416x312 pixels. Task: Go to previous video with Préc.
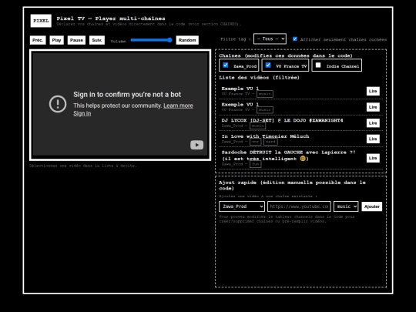38,40
